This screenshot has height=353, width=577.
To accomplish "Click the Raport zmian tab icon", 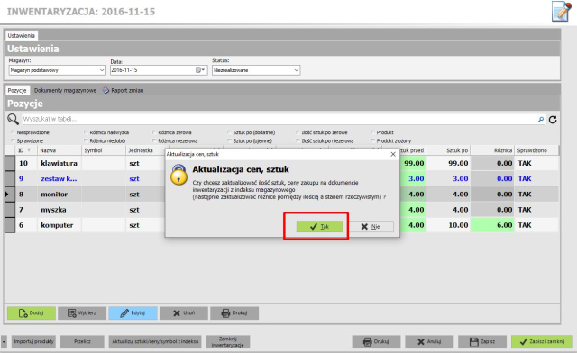I will pyautogui.click(x=105, y=90).
